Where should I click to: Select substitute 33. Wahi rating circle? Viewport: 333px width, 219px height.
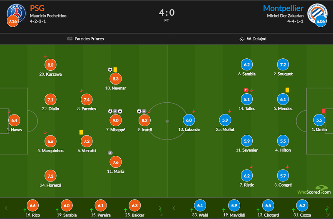coord(200,206)
